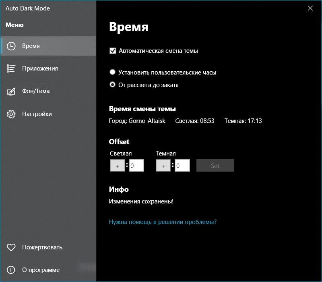Toggle the plus sign button under Светлая

(118, 166)
